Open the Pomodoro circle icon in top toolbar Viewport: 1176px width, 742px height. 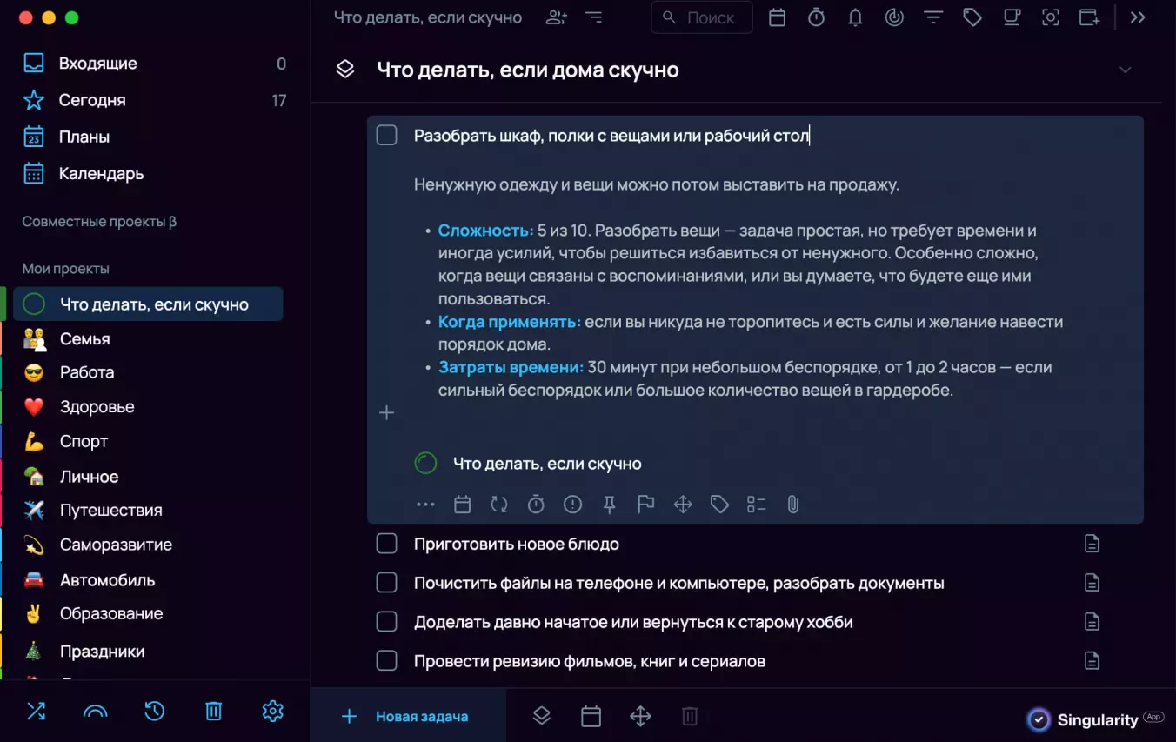(894, 17)
